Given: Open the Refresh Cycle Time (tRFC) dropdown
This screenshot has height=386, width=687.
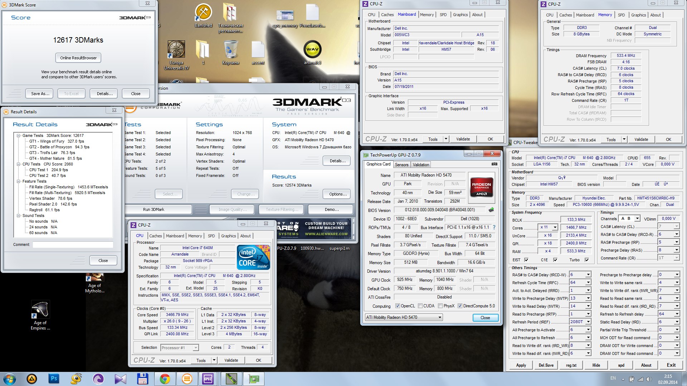Looking at the screenshot, I should (588, 282).
